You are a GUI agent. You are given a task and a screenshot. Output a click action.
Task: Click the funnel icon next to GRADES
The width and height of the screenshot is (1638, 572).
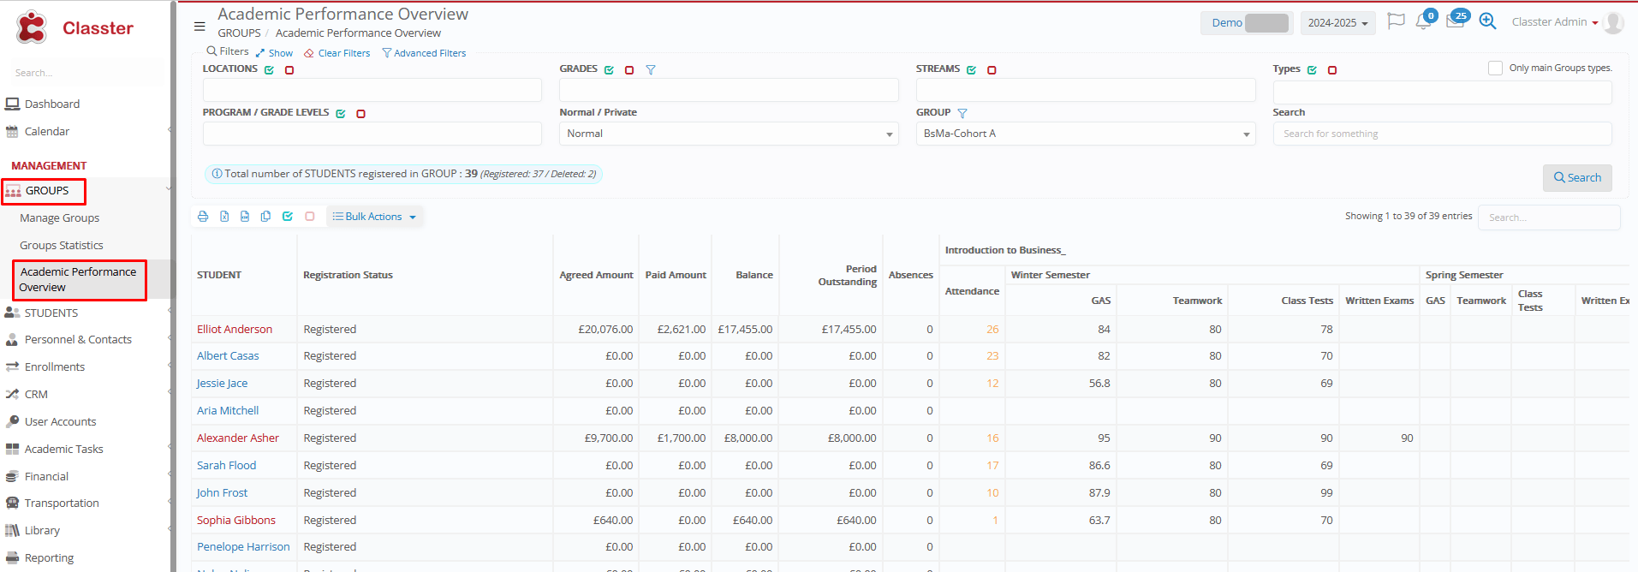click(x=651, y=70)
